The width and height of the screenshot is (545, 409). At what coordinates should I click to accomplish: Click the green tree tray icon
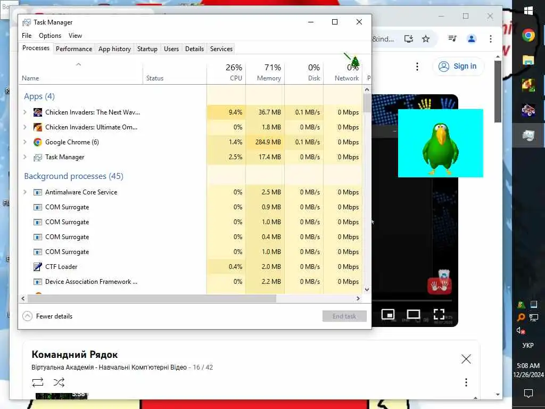521,305
